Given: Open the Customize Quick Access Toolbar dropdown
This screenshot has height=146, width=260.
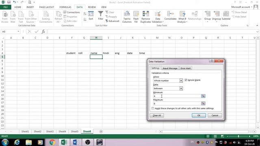Looking at the screenshot, I should tap(34, 2).
